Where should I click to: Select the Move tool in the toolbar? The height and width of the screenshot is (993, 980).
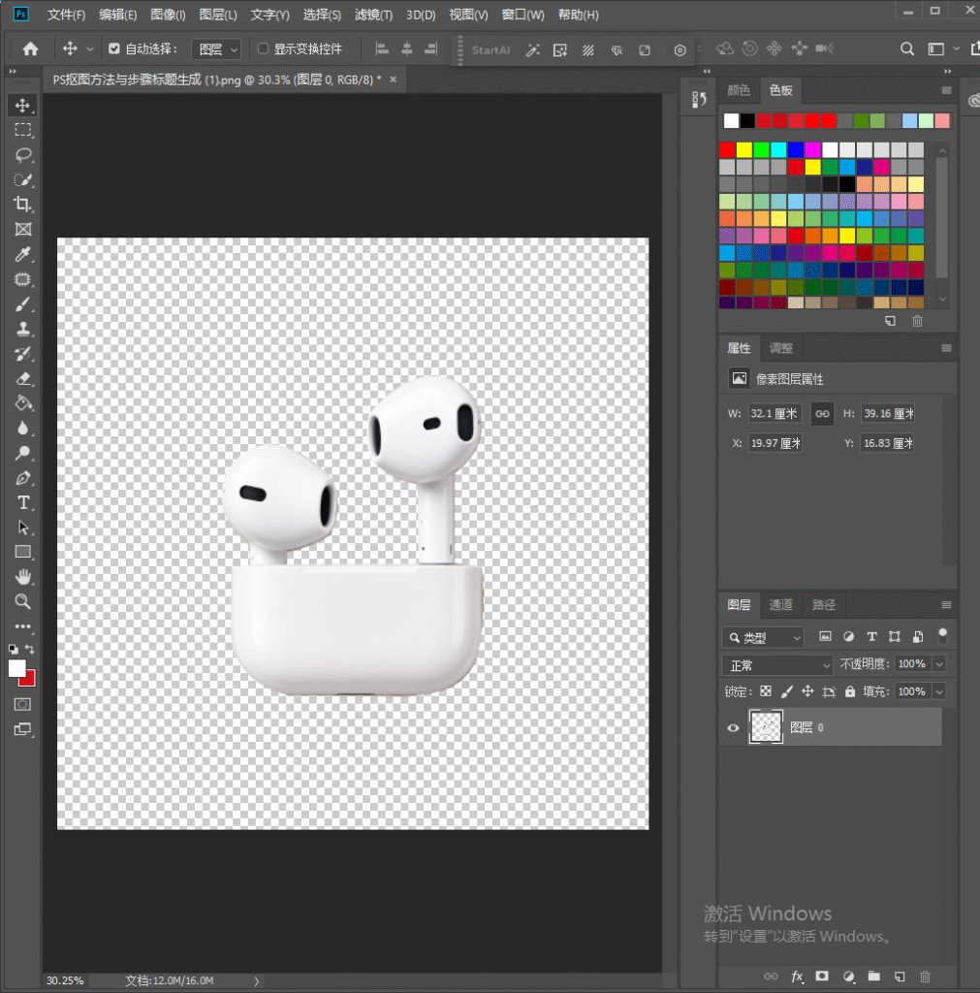click(23, 105)
